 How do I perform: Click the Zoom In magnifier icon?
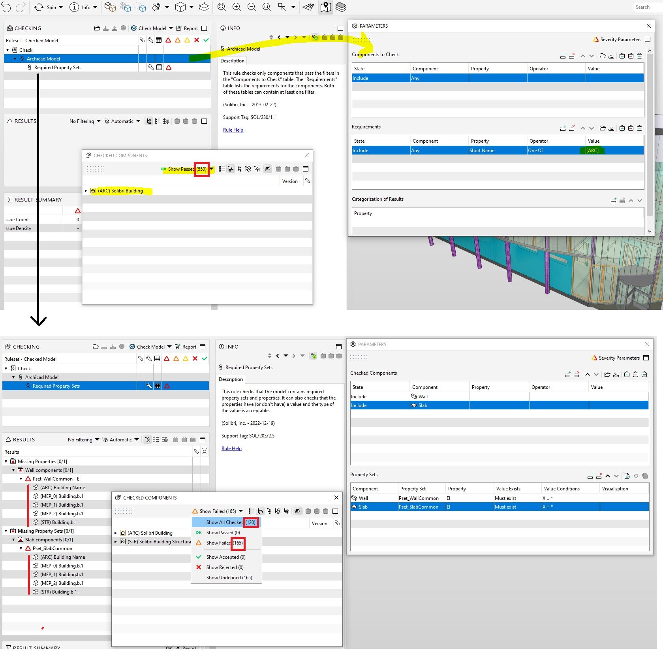point(236,7)
